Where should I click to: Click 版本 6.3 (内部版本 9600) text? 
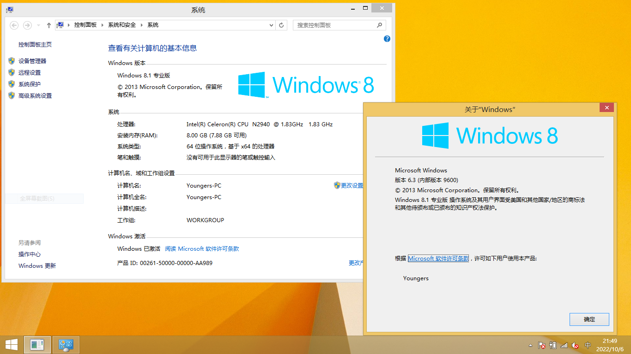[426, 180]
